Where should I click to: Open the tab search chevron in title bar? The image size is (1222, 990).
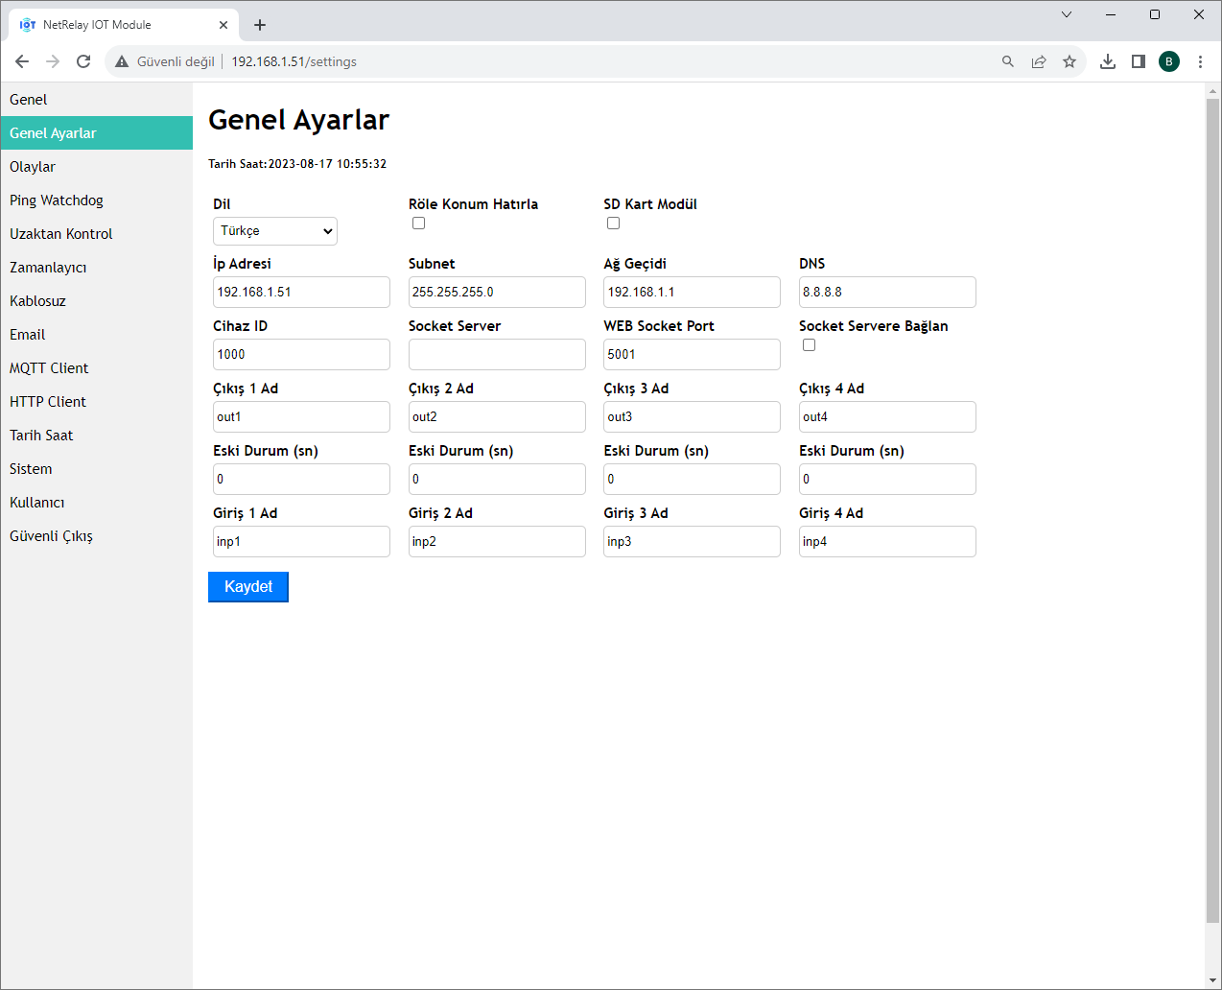(1066, 14)
